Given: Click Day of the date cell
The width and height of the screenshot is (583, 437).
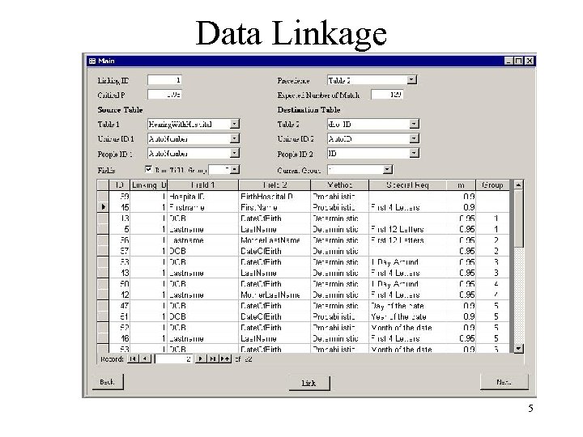Looking at the screenshot, I should click(x=407, y=306).
